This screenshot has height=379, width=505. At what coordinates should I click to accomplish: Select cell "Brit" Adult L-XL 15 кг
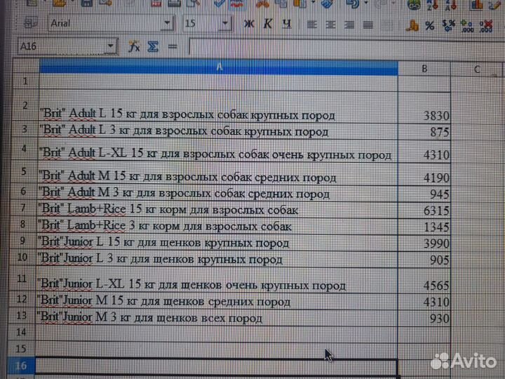[x=217, y=152]
